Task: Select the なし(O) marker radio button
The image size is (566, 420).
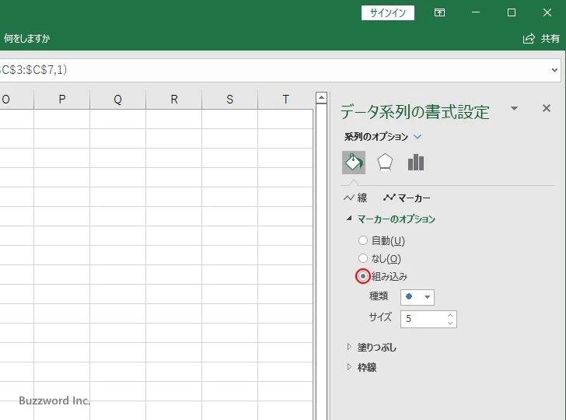Action: [363, 258]
